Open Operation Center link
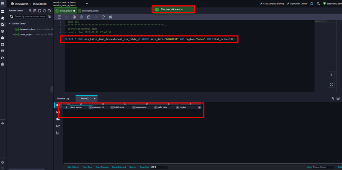The image size is (342, 170). click(x=298, y=4)
